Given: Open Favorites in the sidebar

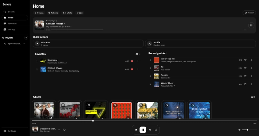Looking at the screenshot, I should tap(15, 24).
